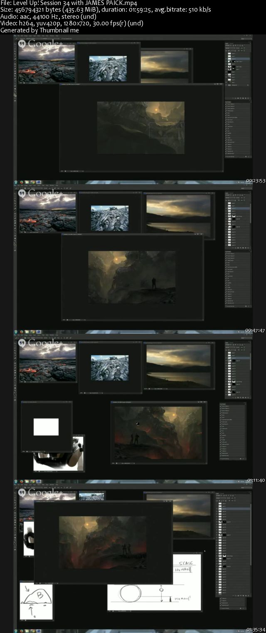Click the 01:11:40 timestamp label
Viewport: 266px width, 633px height.
pyautogui.click(x=256, y=480)
